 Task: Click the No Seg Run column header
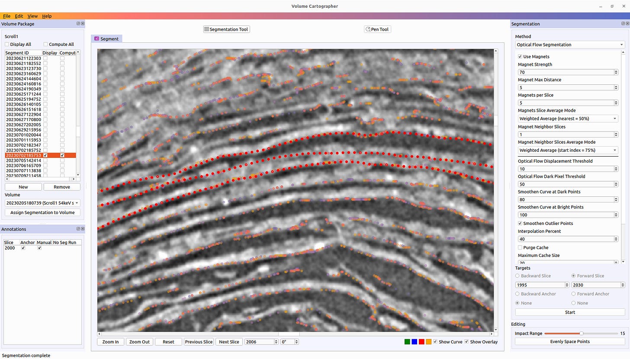[x=65, y=243]
